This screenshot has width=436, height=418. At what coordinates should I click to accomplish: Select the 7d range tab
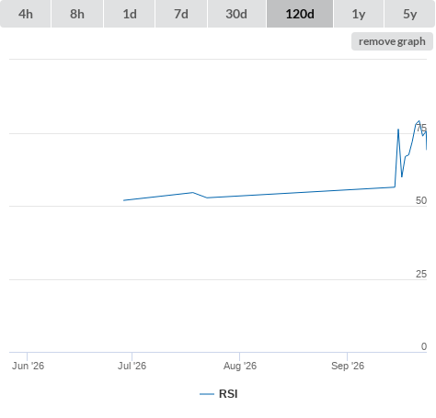tap(181, 14)
